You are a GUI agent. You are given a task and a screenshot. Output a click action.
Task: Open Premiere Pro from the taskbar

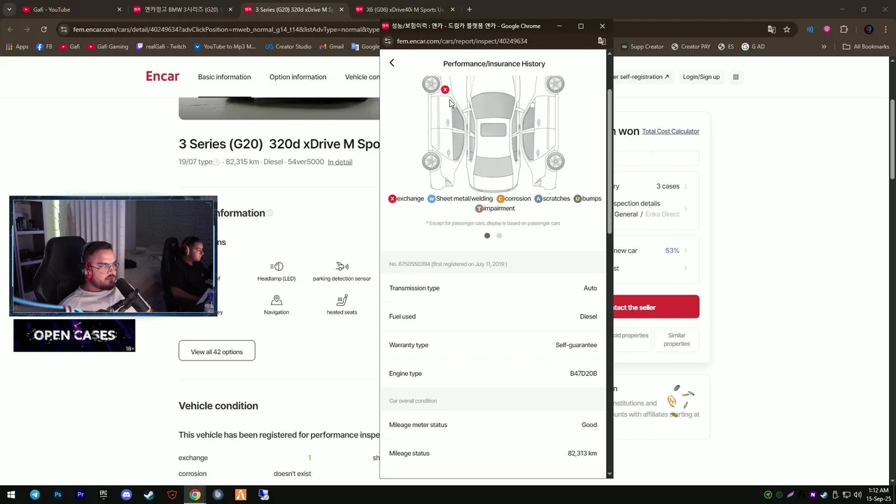(x=80, y=495)
